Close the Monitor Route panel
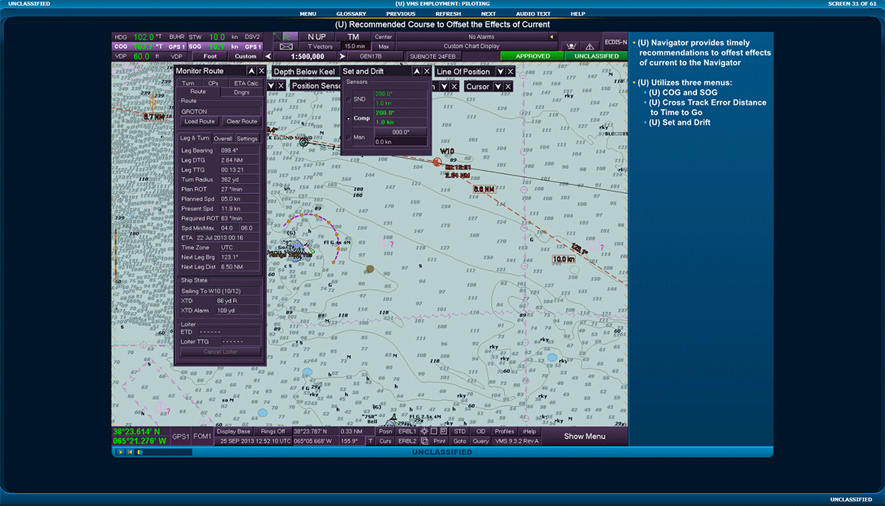The width and height of the screenshot is (885, 506). pyautogui.click(x=261, y=71)
